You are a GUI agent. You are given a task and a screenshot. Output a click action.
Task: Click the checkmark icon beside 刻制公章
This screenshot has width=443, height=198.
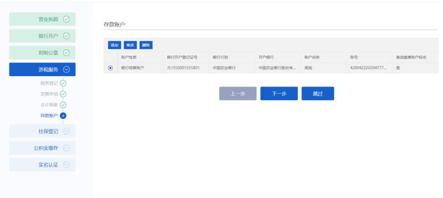[66, 53]
